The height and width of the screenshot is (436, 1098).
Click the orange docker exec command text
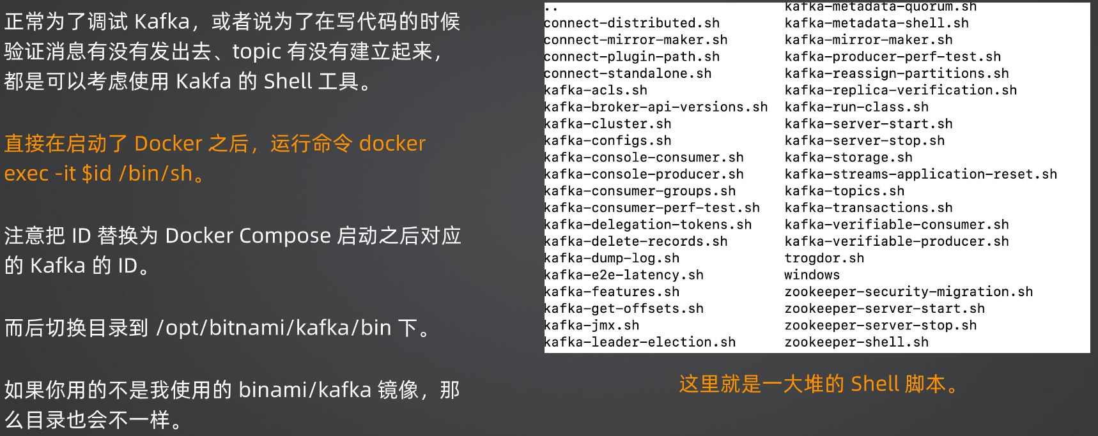coord(215,158)
